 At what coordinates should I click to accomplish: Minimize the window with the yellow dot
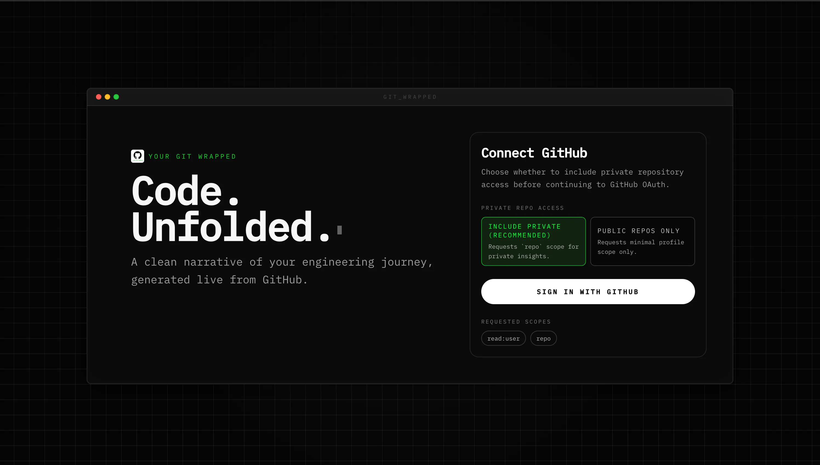tap(107, 97)
